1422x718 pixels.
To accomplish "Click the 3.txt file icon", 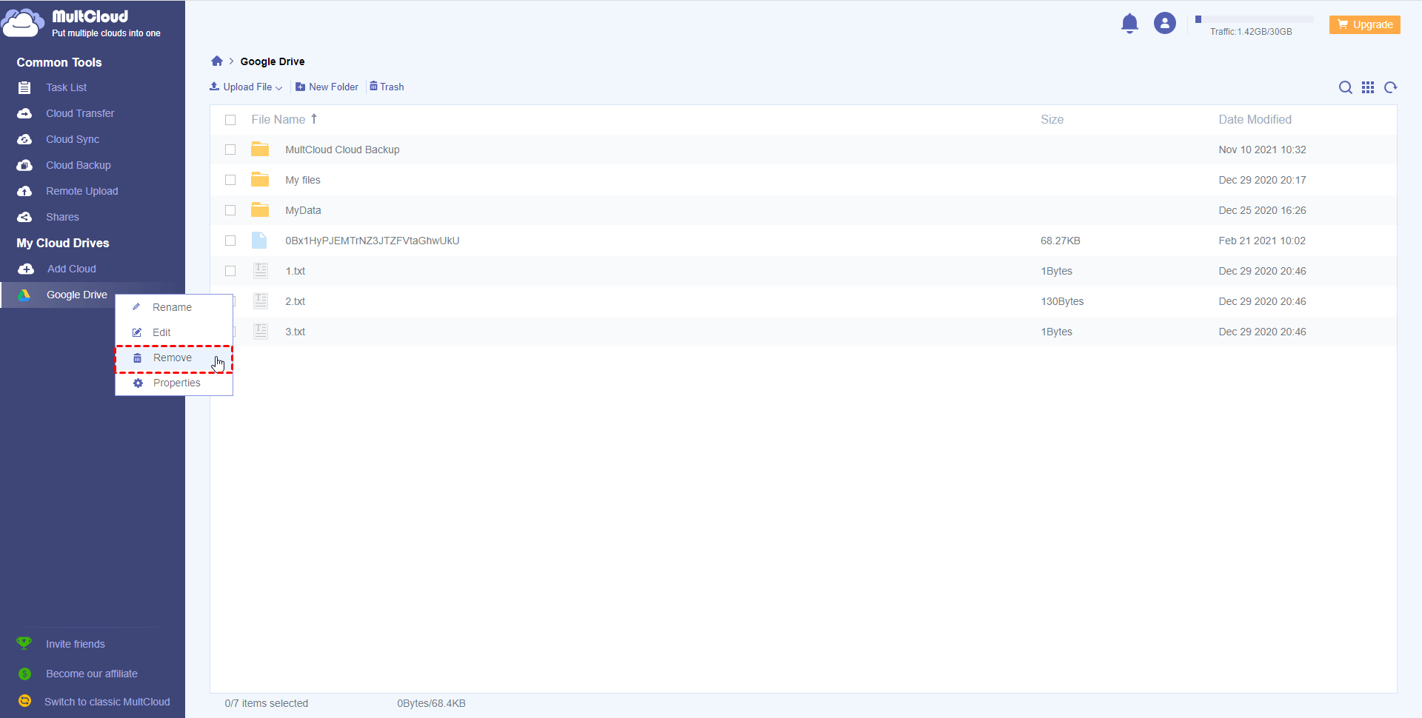I will [261, 331].
